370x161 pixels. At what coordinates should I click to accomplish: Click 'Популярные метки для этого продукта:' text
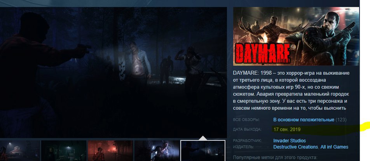(275, 157)
